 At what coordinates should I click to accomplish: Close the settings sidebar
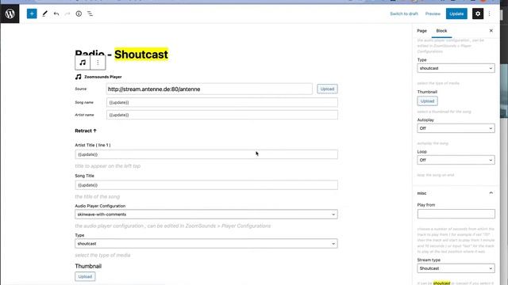491,31
